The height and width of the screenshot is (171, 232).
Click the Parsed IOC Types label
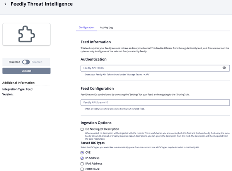point(92,143)
